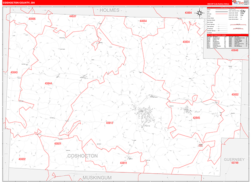The width and height of the screenshot is (251, 182).
Task: Click the dark State boundary legend line
Action: (x=222, y=12)
